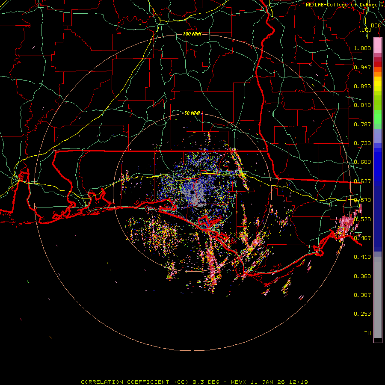Select the 0.680 scale value
The width and height of the screenshot is (385, 385).
pos(362,162)
